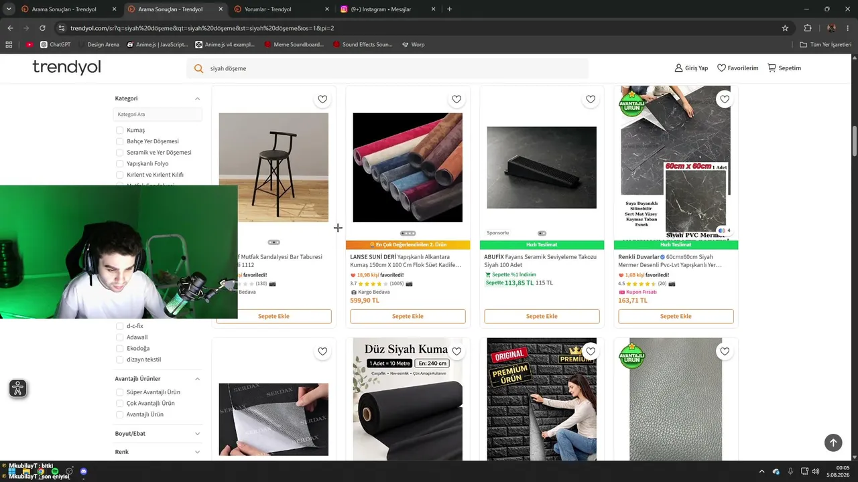Open the Meme Soundboard bookmark

point(294,44)
